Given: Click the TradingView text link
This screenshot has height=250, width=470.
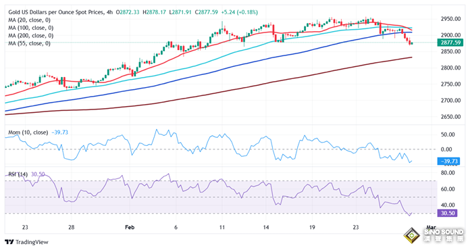Looking at the screenshot, I should 32,242.
